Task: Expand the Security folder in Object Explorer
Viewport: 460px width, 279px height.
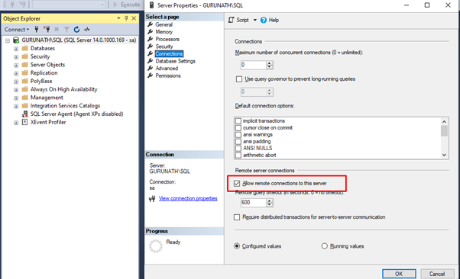Action: [16, 57]
